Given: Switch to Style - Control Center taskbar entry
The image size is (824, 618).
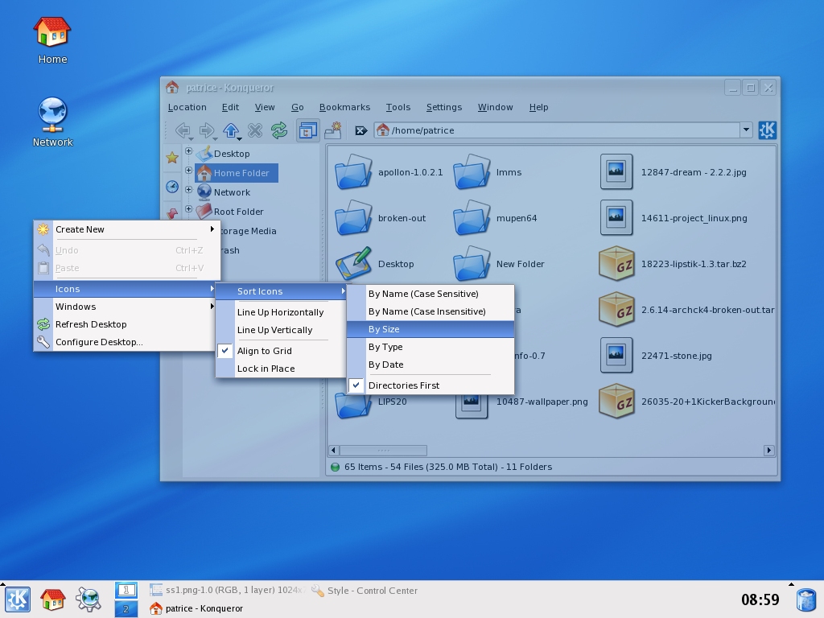Looking at the screenshot, I should (365, 591).
